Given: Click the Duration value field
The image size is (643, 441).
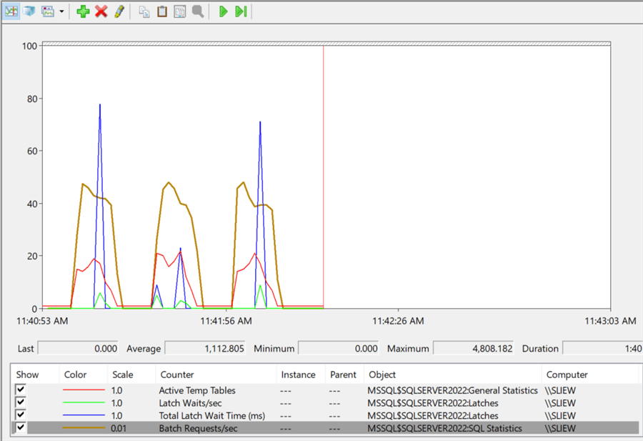Looking at the screenshot, I should click(602, 348).
